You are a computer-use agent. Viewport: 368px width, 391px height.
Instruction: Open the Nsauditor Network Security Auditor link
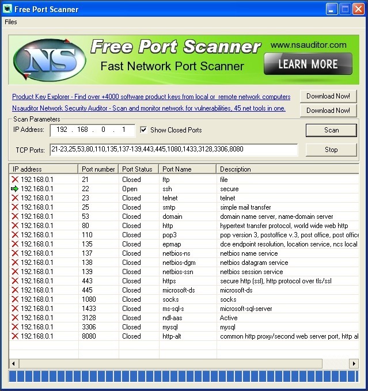point(149,108)
